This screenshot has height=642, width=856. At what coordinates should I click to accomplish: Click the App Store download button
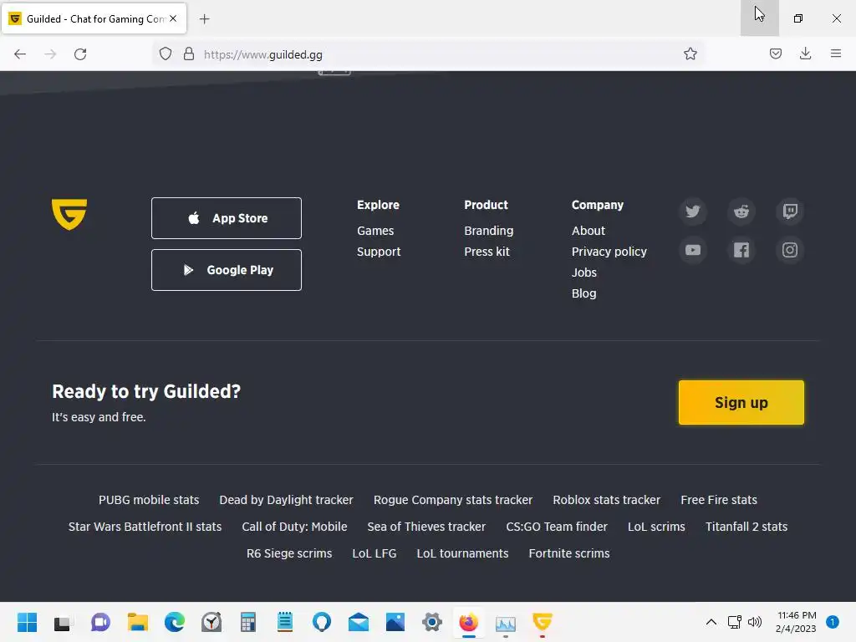(227, 218)
